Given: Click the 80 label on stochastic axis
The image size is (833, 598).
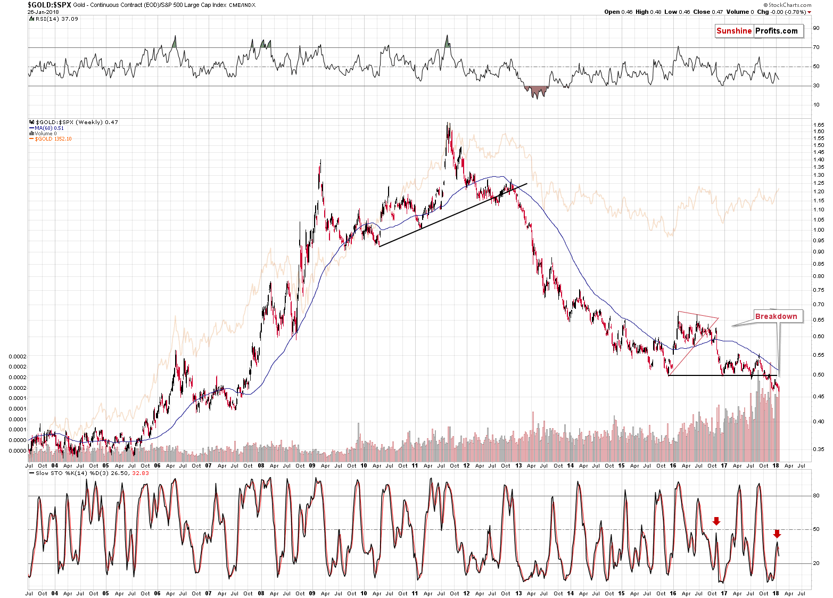Looking at the screenshot, I should click(x=816, y=496).
